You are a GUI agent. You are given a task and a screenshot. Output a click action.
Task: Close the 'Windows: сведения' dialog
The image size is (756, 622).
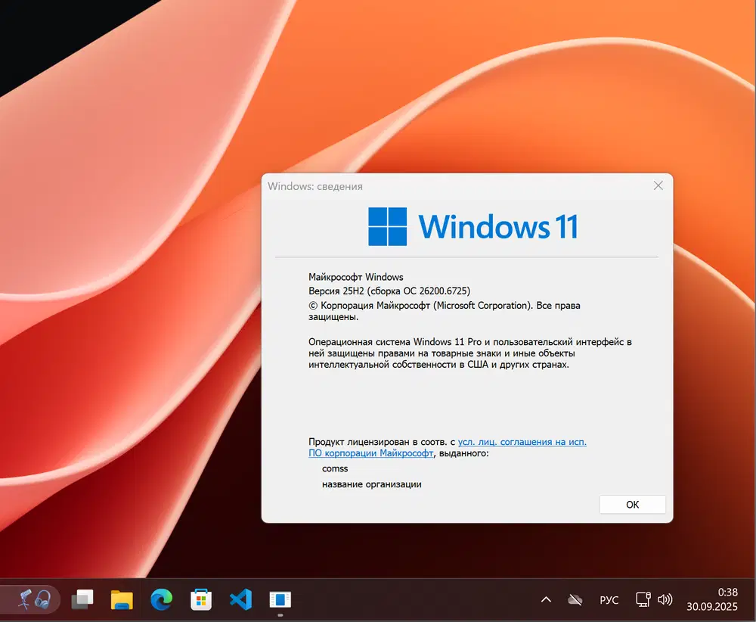click(658, 185)
